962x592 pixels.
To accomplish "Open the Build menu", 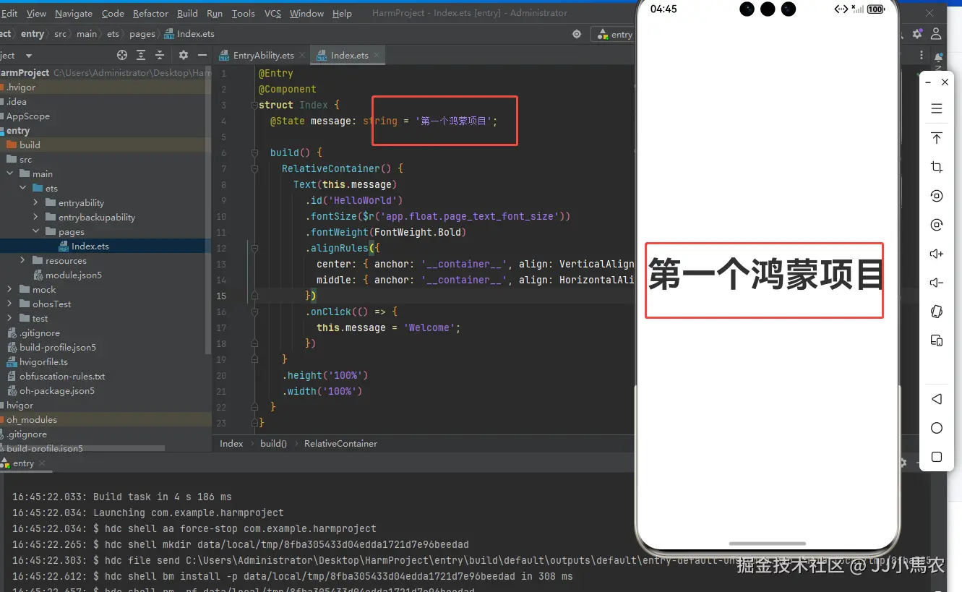I will pyautogui.click(x=187, y=13).
